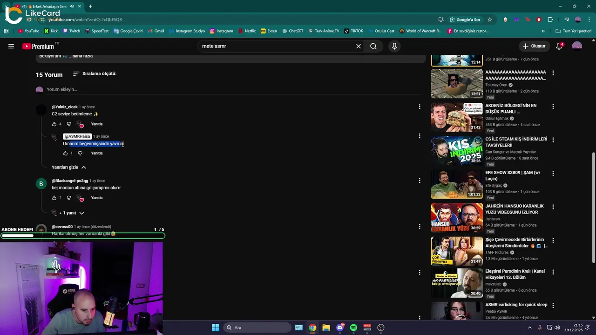Dislike the reply by @ASMRHaisa
Viewport: 596px width, 335px height.
click(x=80, y=153)
